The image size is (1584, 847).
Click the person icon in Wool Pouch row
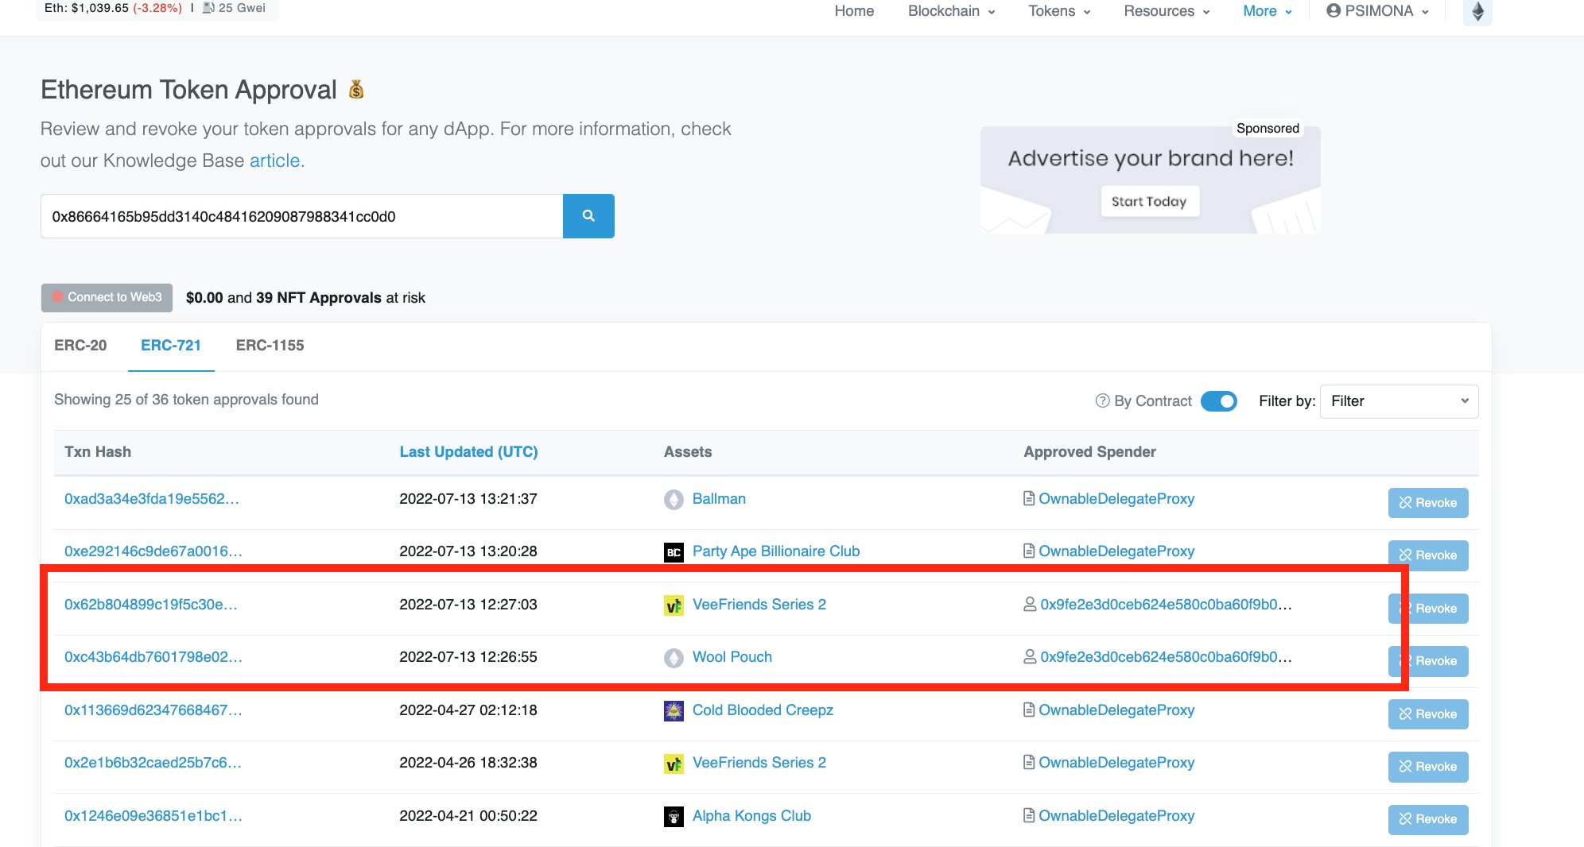pos(1030,657)
